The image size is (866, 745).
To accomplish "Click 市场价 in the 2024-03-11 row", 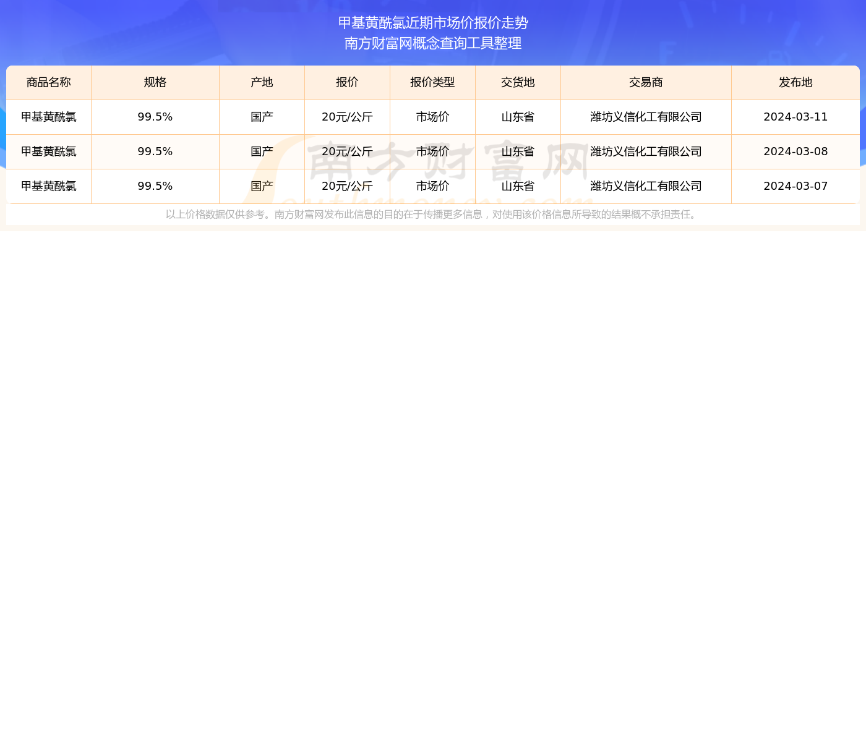I will click(x=433, y=117).
